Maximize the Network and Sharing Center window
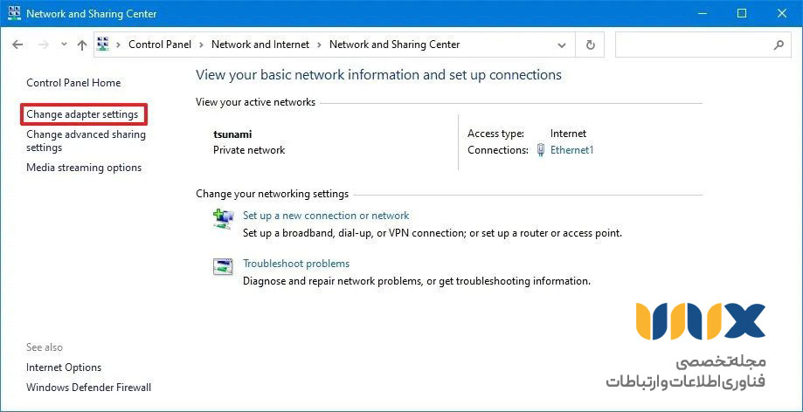Screen dimensions: 803x412 742,14
